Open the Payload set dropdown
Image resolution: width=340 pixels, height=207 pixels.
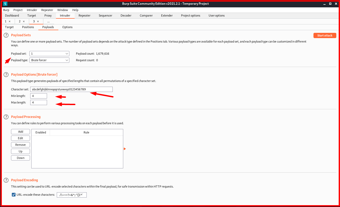coord(49,54)
